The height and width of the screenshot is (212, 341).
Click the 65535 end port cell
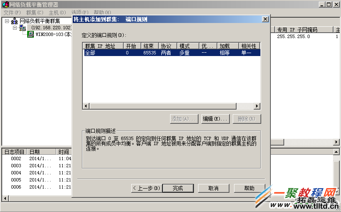pyautogui.click(x=150, y=53)
